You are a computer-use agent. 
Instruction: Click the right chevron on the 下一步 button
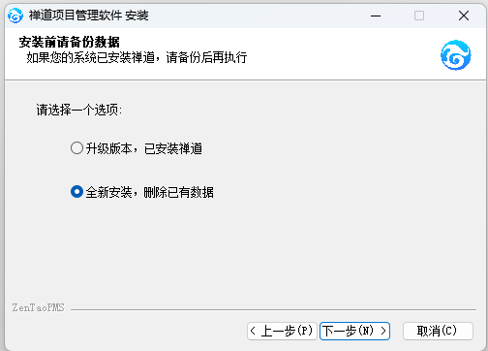click(x=383, y=331)
